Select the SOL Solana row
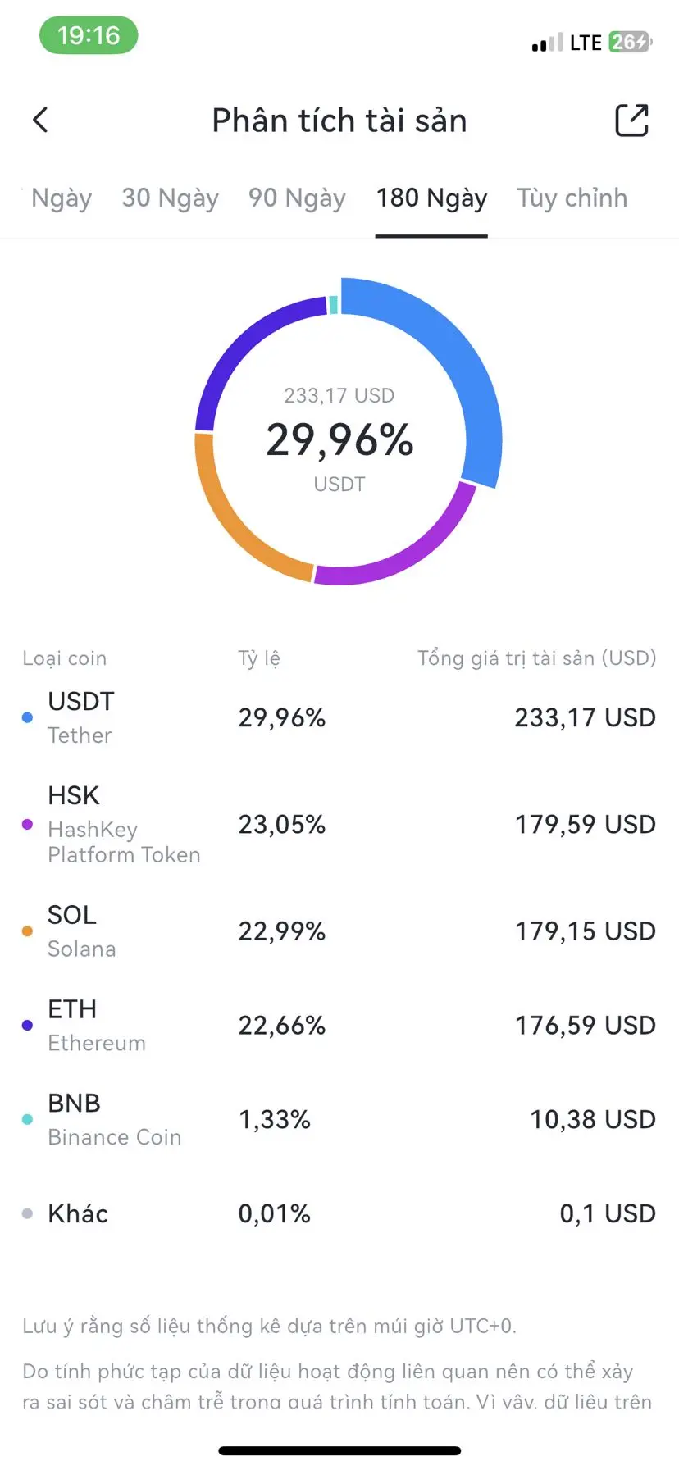The width and height of the screenshot is (679, 1470). coord(339,931)
